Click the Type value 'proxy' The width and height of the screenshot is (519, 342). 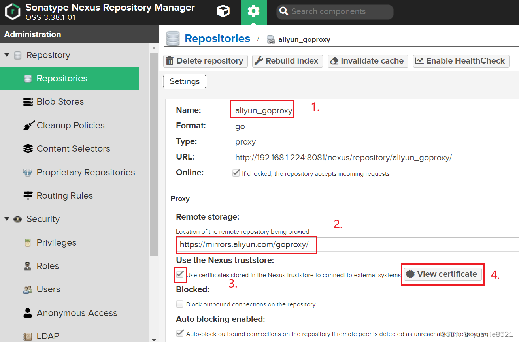coord(245,142)
